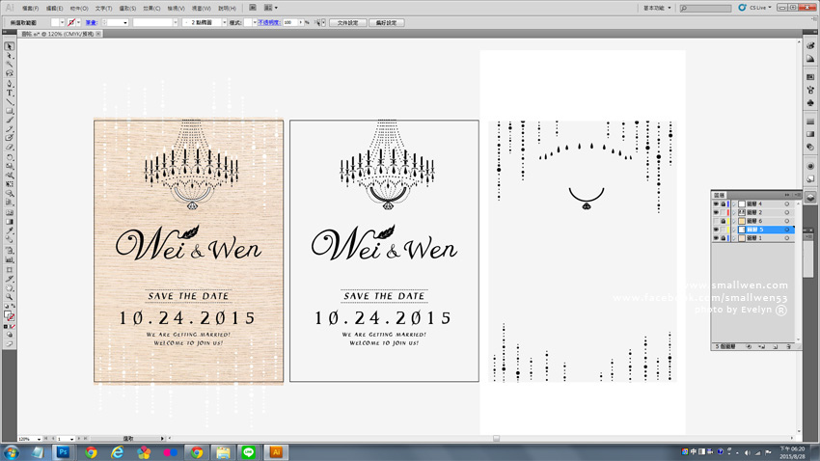Open the 編輯(E) menu
The width and height of the screenshot is (820, 461).
click(54, 9)
